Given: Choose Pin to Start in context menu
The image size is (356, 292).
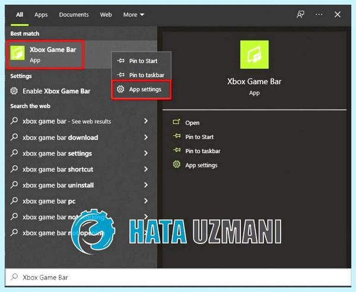Looking at the screenshot, I should click(141, 61).
